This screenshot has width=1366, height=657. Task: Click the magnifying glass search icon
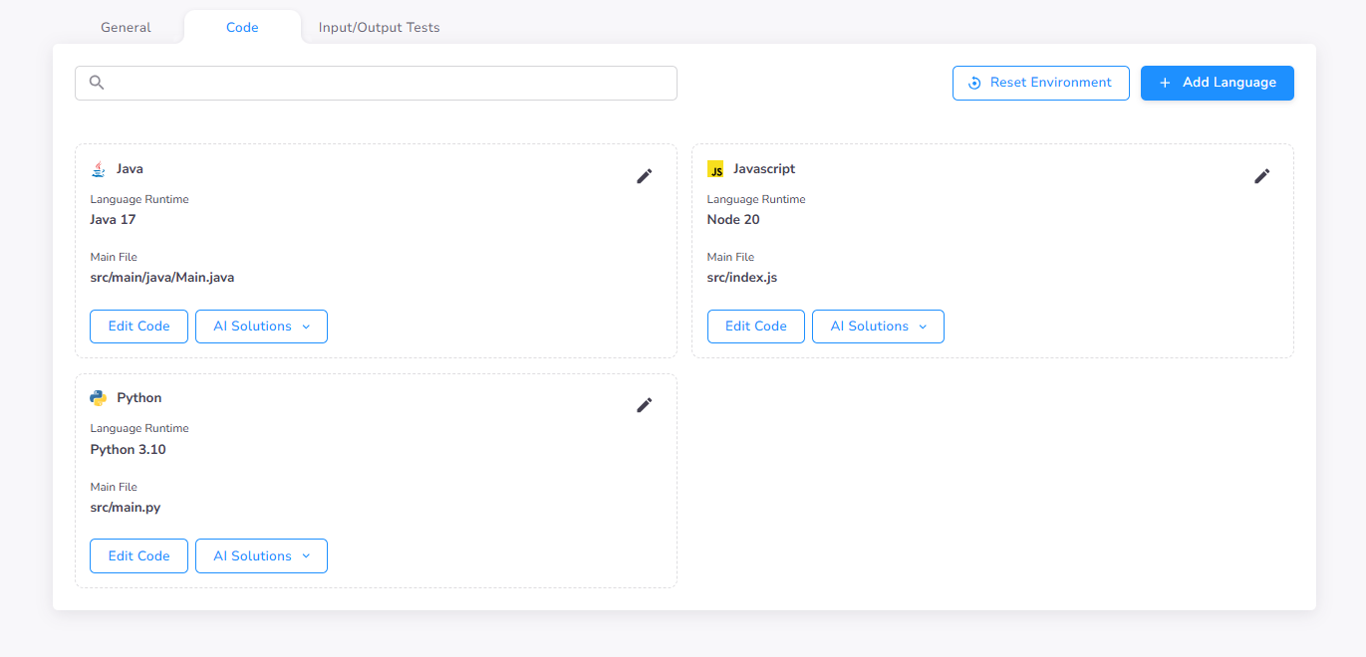(97, 82)
